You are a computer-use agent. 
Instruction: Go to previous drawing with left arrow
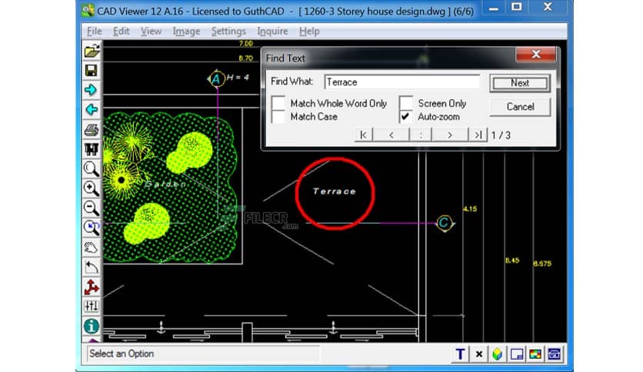(x=92, y=109)
